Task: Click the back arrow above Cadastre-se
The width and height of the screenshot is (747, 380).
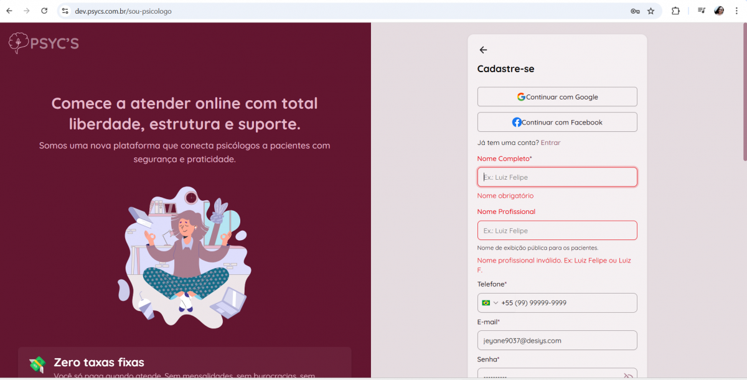Action: (x=483, y=50)
